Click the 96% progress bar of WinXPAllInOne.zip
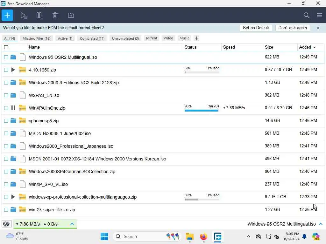Viewport: 326px width, 244px height. click(202, 111)
